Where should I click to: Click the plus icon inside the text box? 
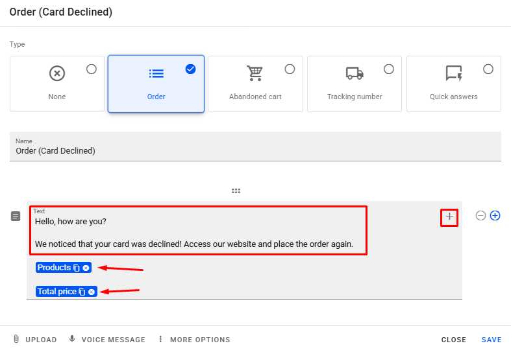tap(449, 216)
